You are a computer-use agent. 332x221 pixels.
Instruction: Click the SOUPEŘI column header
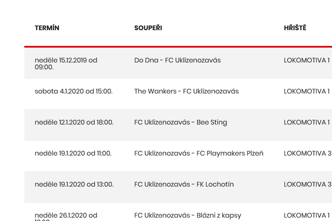(x=148, y=28)
